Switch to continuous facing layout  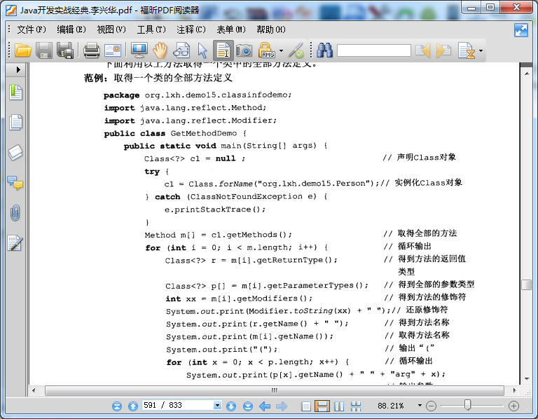(x=356, y=406)
